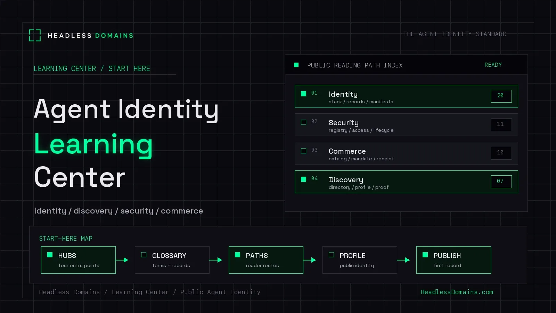
Task: Click the arrow between PROFILE and PUBLISH
Action: point(403,260)
